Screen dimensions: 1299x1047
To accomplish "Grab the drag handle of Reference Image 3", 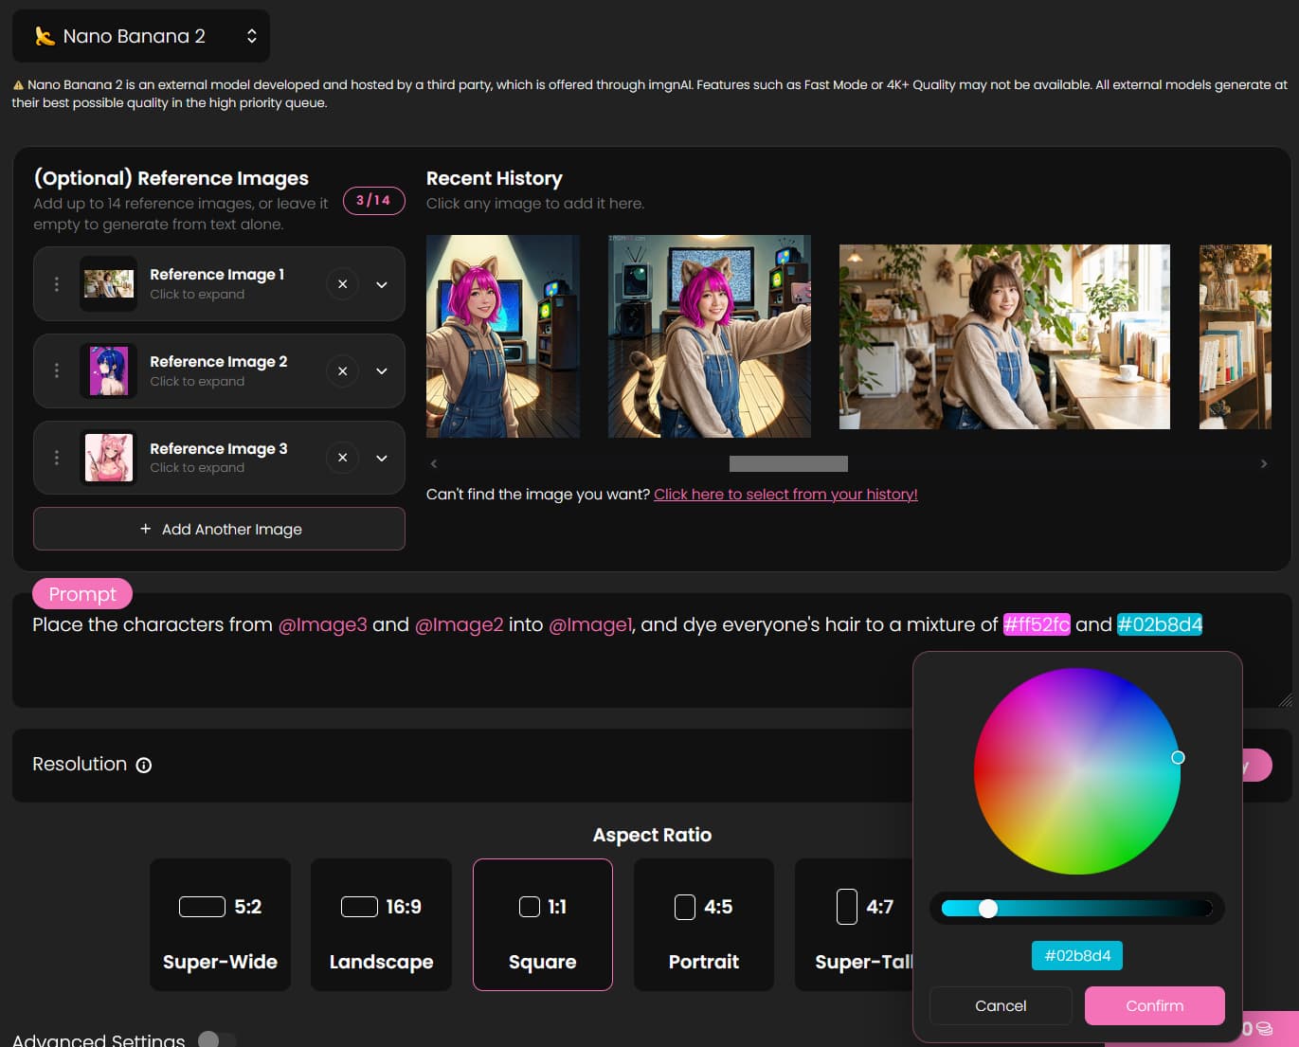I will [57, 458].
